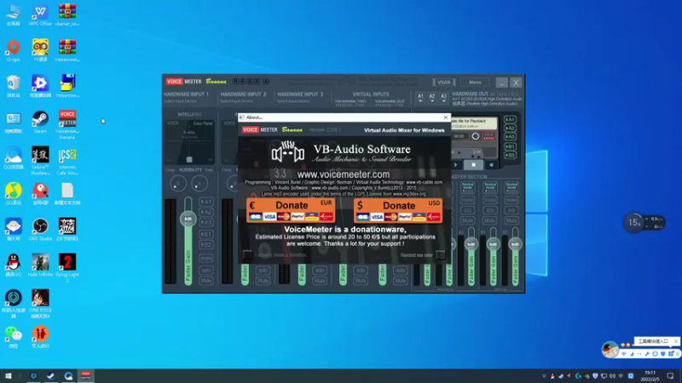This screenshot has width=682, height=383.
Task: Open the Voicemeeter Banana desktop shortcut
Action: pyautogui.click(x=67, y=124)
